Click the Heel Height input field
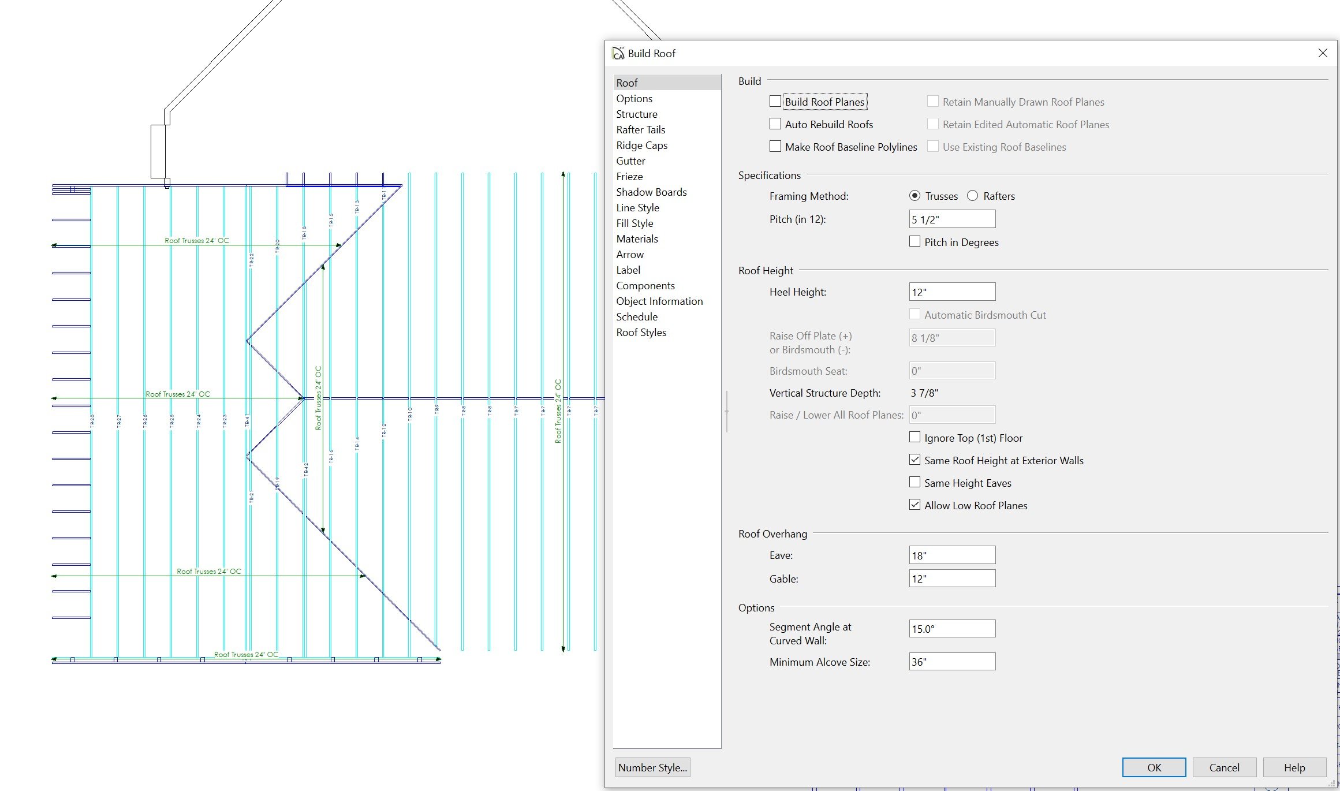The width and height of the screenshot is (1340, 791). pos(951,292)
